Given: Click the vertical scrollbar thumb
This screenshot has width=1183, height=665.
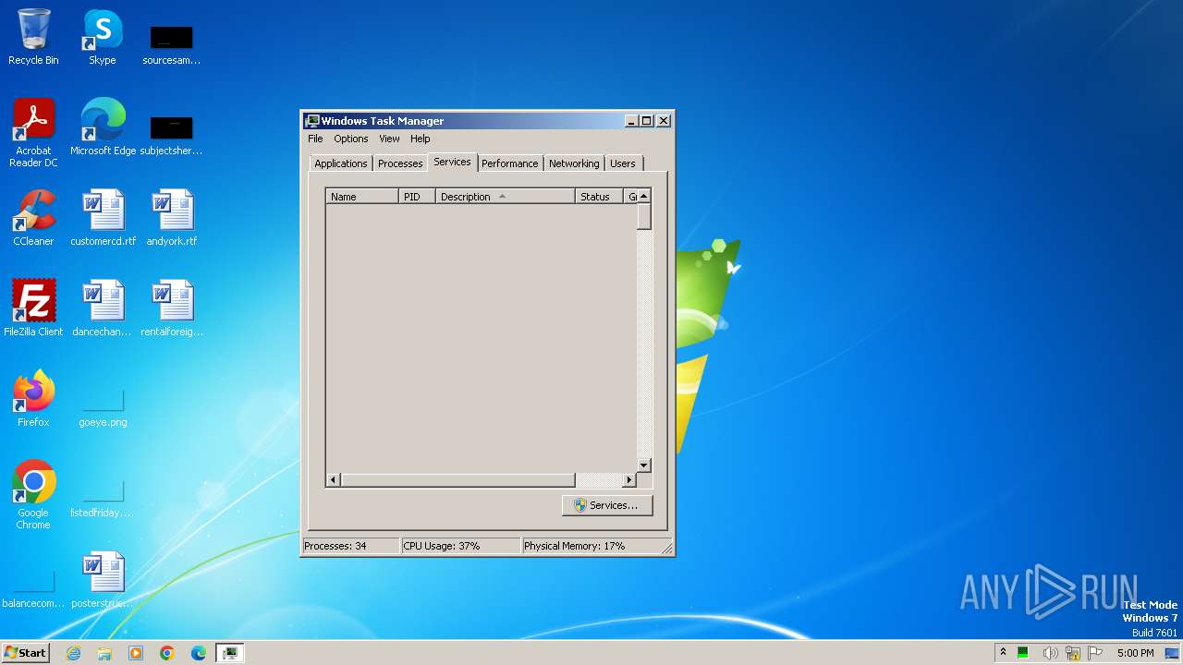Looking at the screenshot, I should coord(644,216).
